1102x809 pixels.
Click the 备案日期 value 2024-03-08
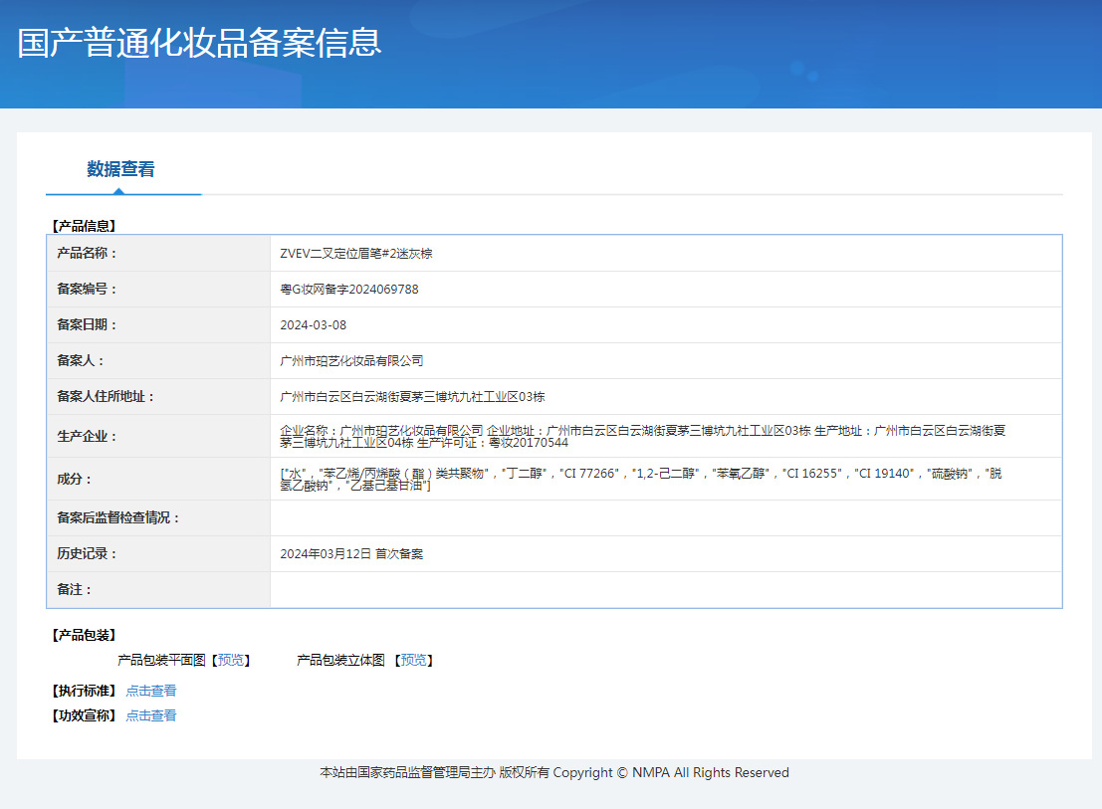(x=314, y=325)
